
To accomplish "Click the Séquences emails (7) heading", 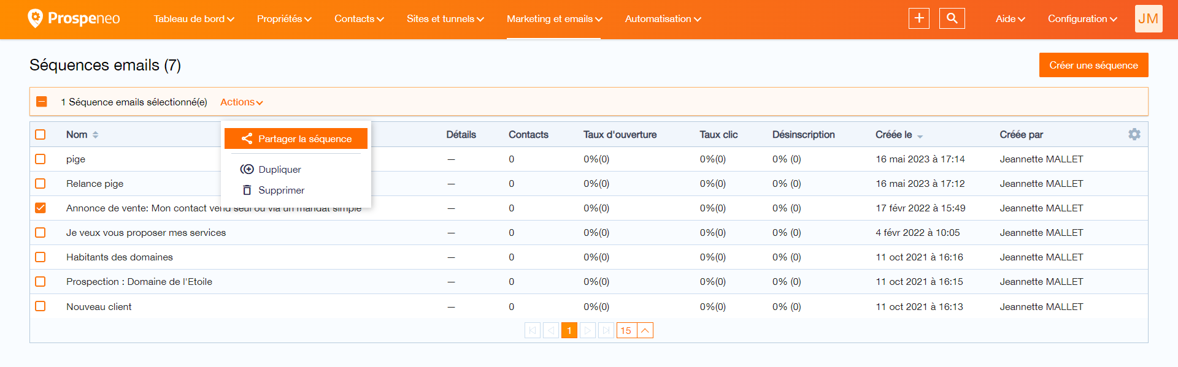I will pyautogui.click(x=105, y=65).
